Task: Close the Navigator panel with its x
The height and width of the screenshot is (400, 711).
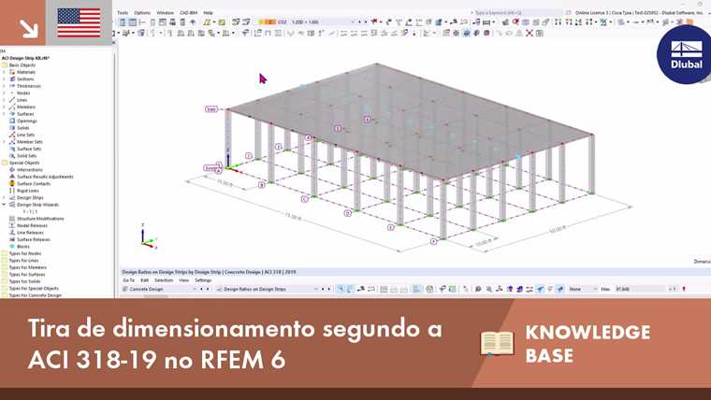Action: click(x=114, y=43)
